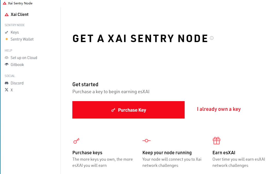The height and width of the screenshot is (174, 266).
Task: Click the Discord logo icon
Action: pyautogui.click(x=6, y=83)
